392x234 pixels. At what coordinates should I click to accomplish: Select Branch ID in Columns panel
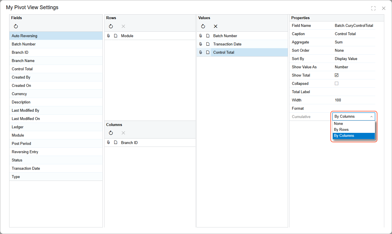coord(157,143)
